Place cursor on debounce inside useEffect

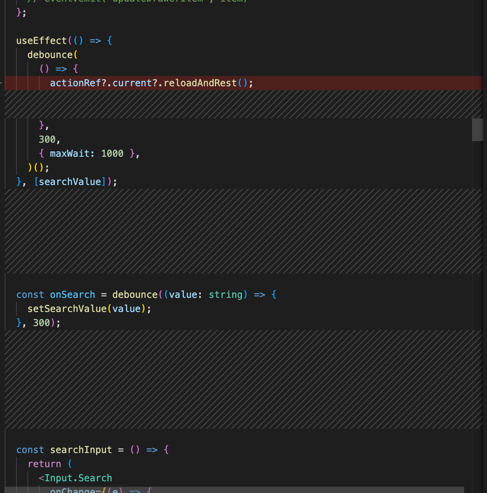(50, 55)
